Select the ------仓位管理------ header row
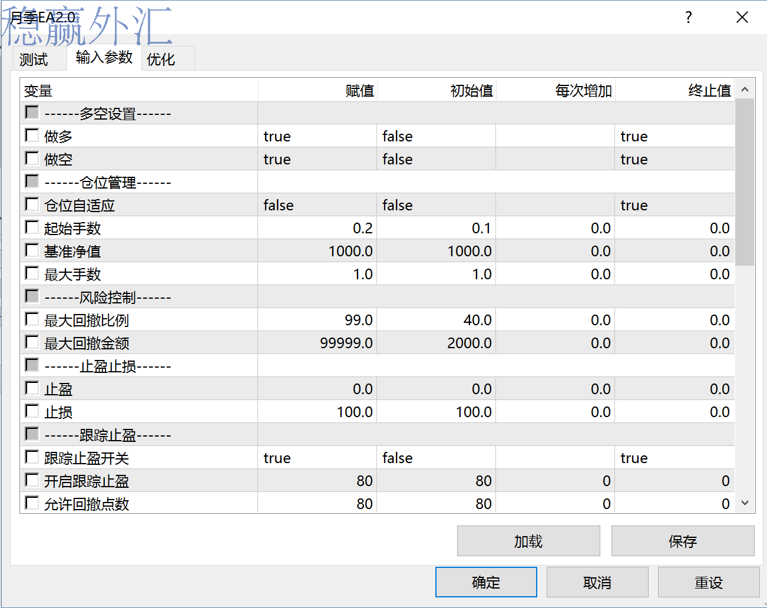 pyautogui.click(x=378, y=182)
